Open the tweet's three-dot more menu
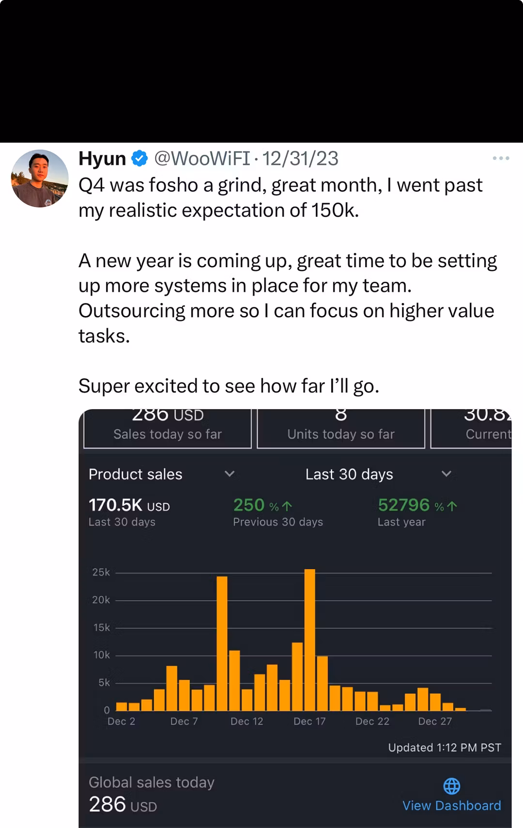 [500, 159]
